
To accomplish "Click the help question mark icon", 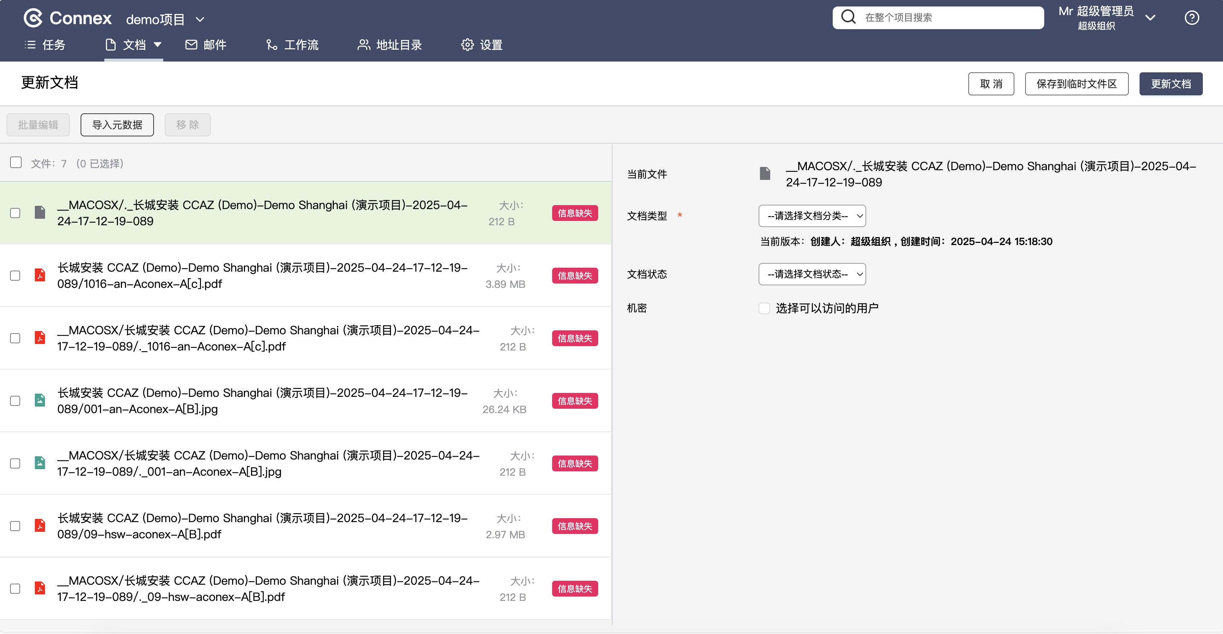I will [1192, 18].
